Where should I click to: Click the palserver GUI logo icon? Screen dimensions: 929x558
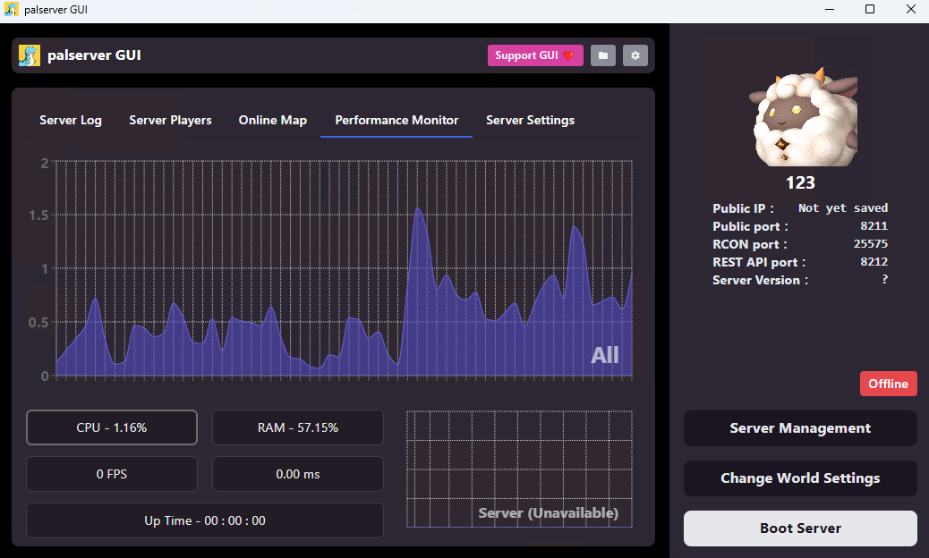29,55
